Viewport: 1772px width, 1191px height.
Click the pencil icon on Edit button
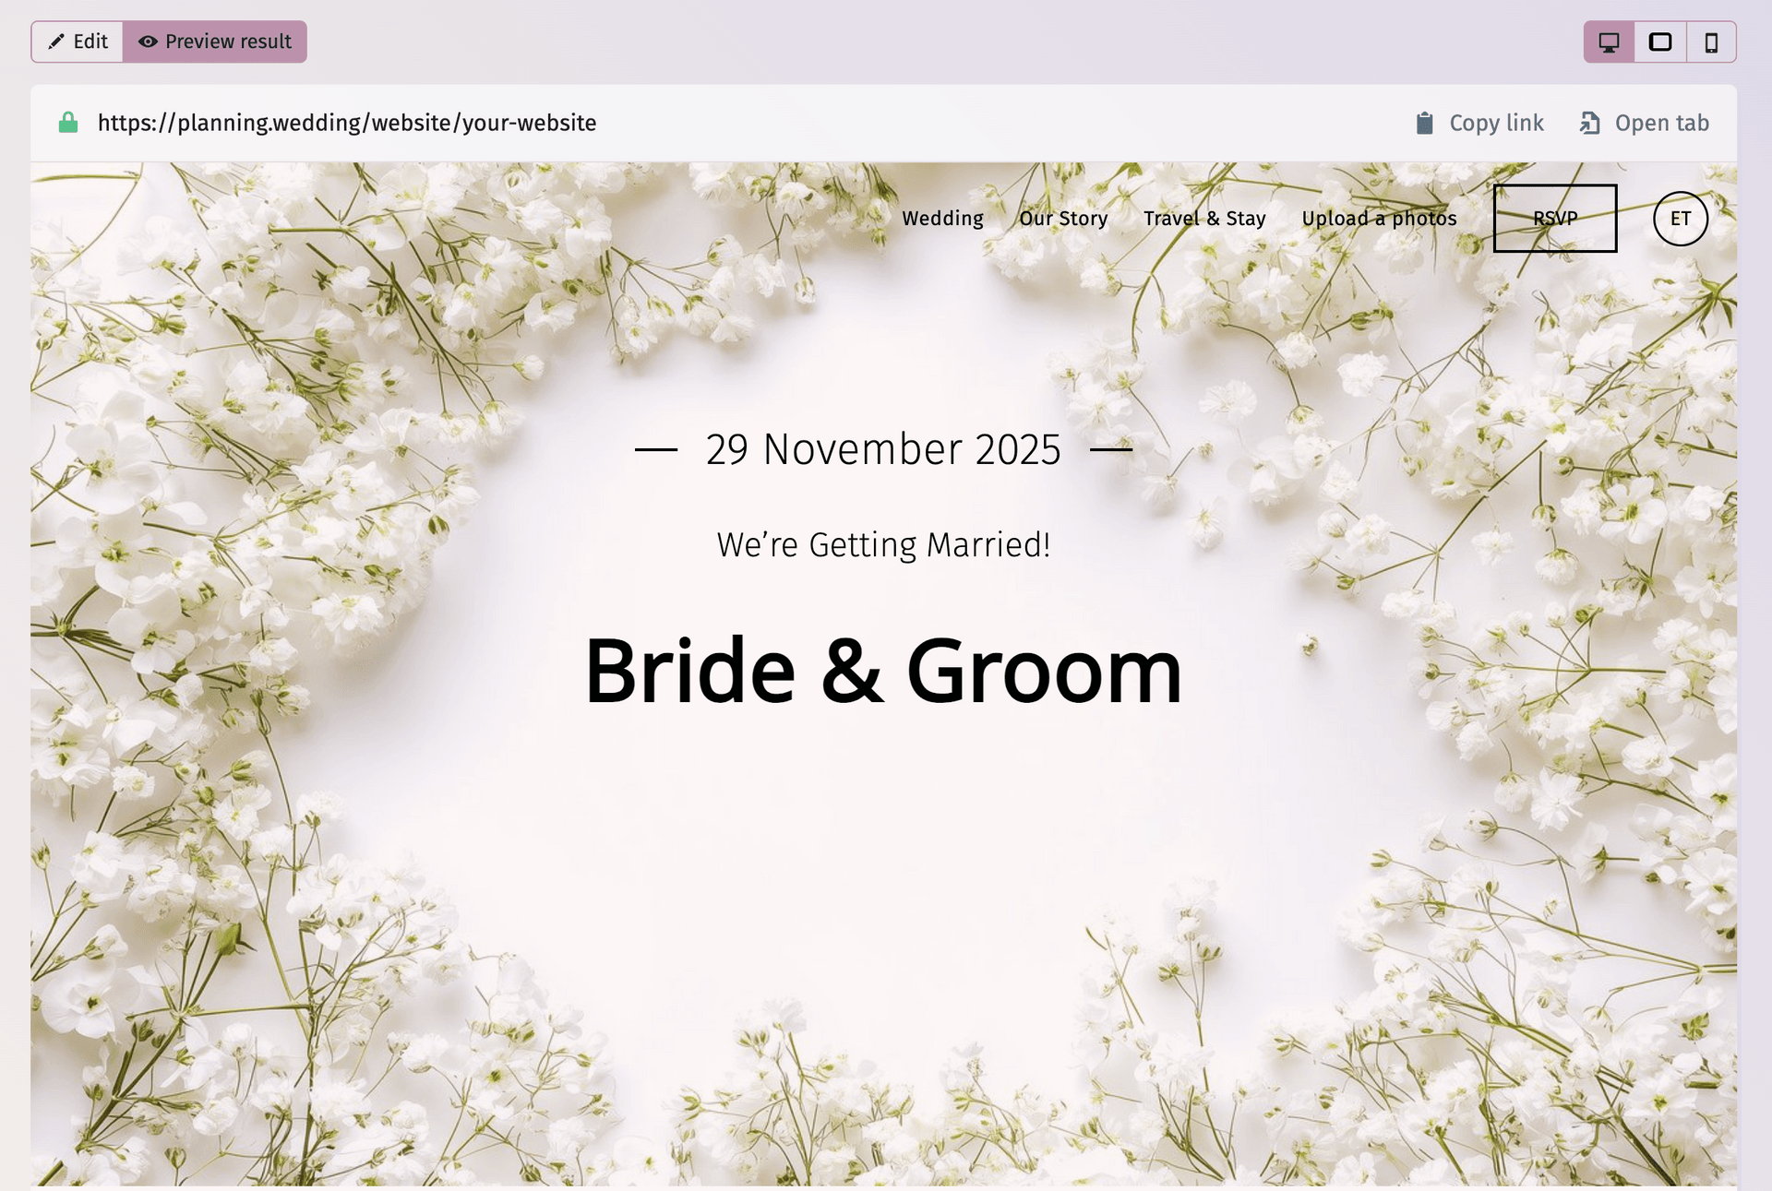[x=57, y=42]
